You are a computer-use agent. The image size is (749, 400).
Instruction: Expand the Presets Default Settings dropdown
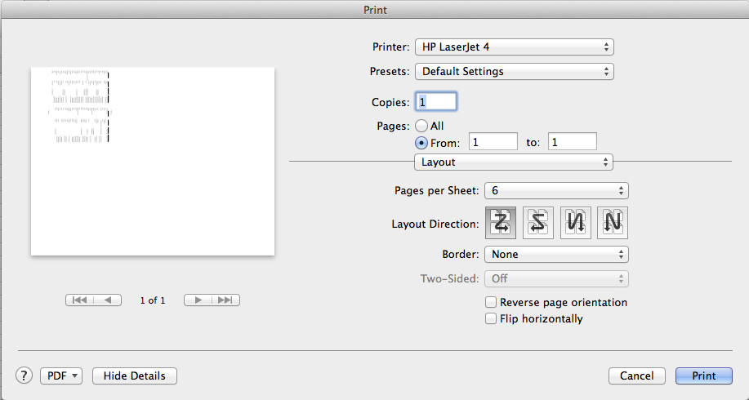[514, 72]
